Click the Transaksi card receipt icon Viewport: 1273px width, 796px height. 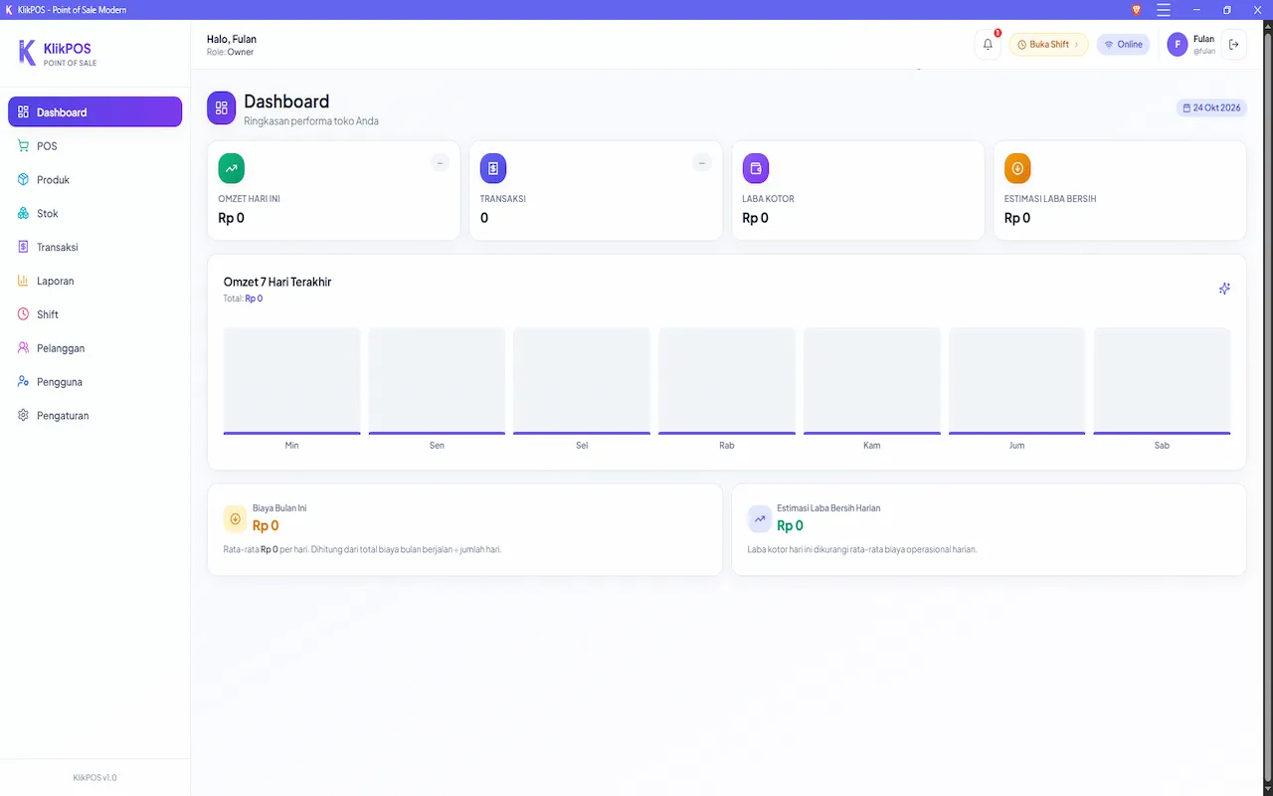coord(493,168)
